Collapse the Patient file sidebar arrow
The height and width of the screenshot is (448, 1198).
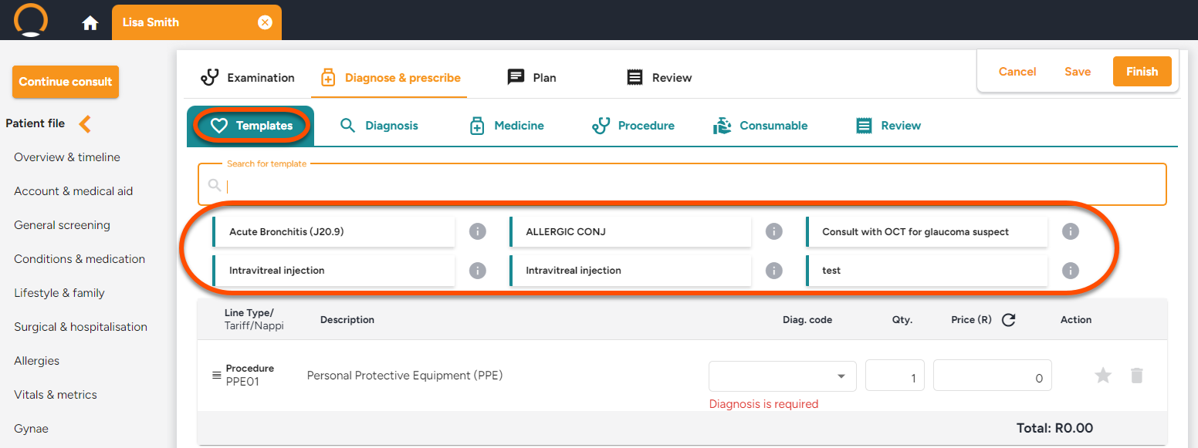coord(85,123)
